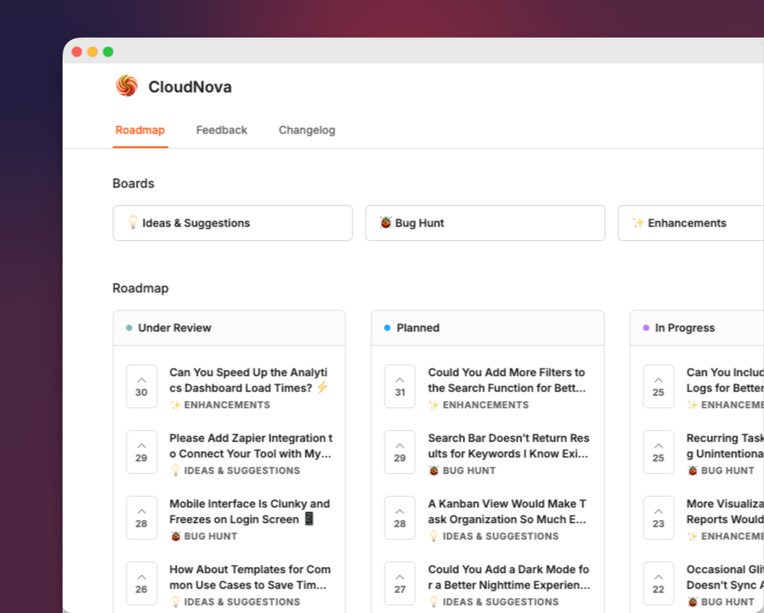The height and width of the screenshot is (613, 764).
Task: Open the Ideas & Suggestions board
Action: tap(232, 223)
